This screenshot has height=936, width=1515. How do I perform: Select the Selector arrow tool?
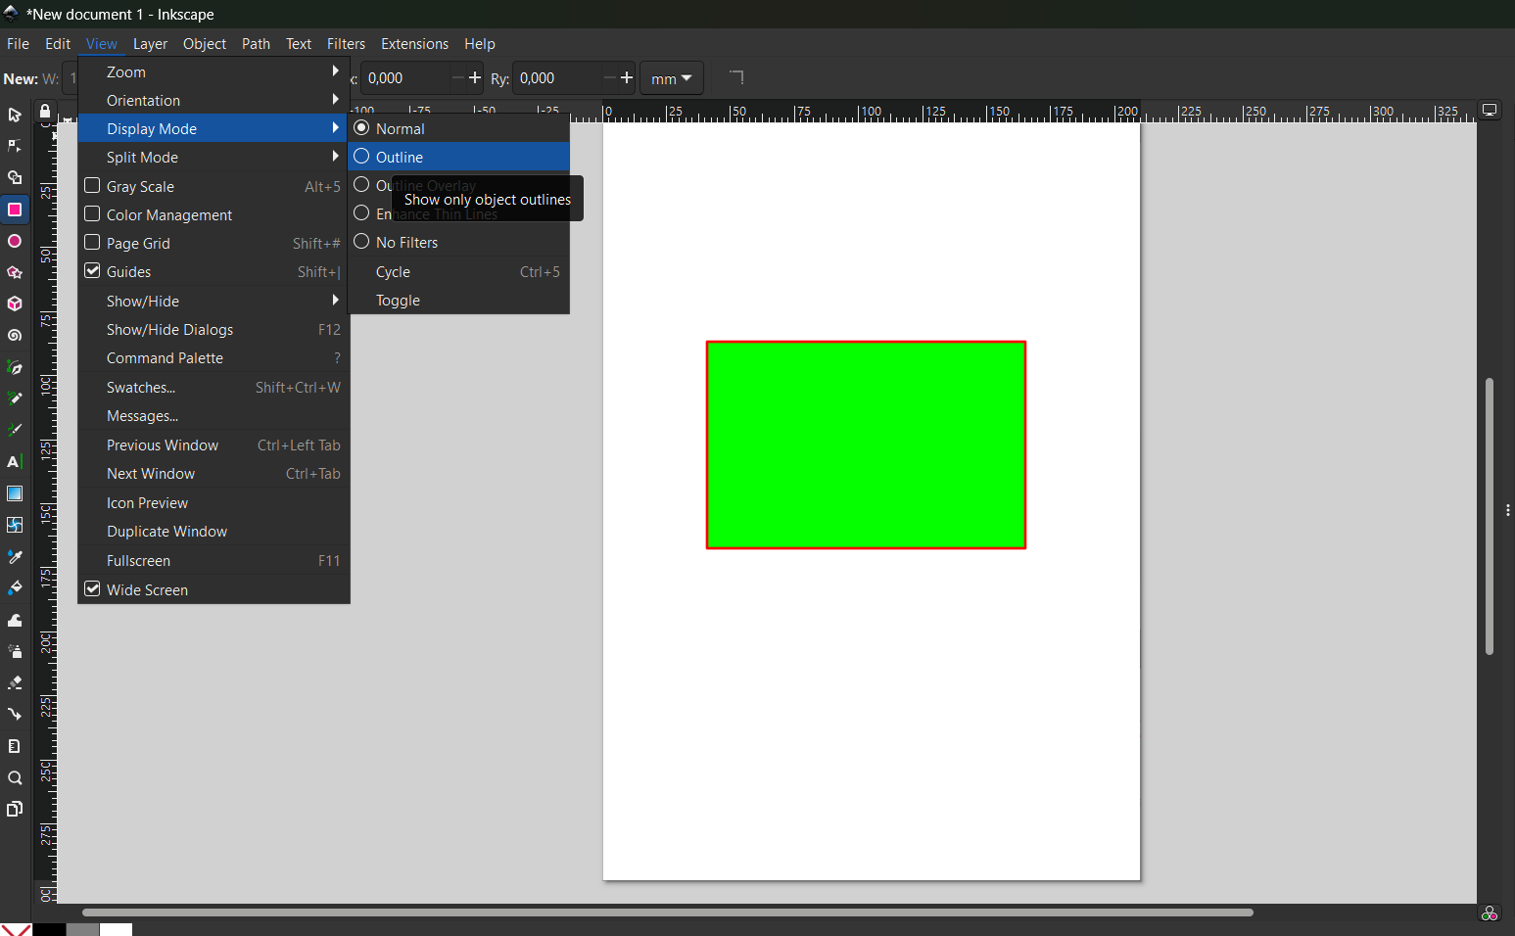coord(15,116)
